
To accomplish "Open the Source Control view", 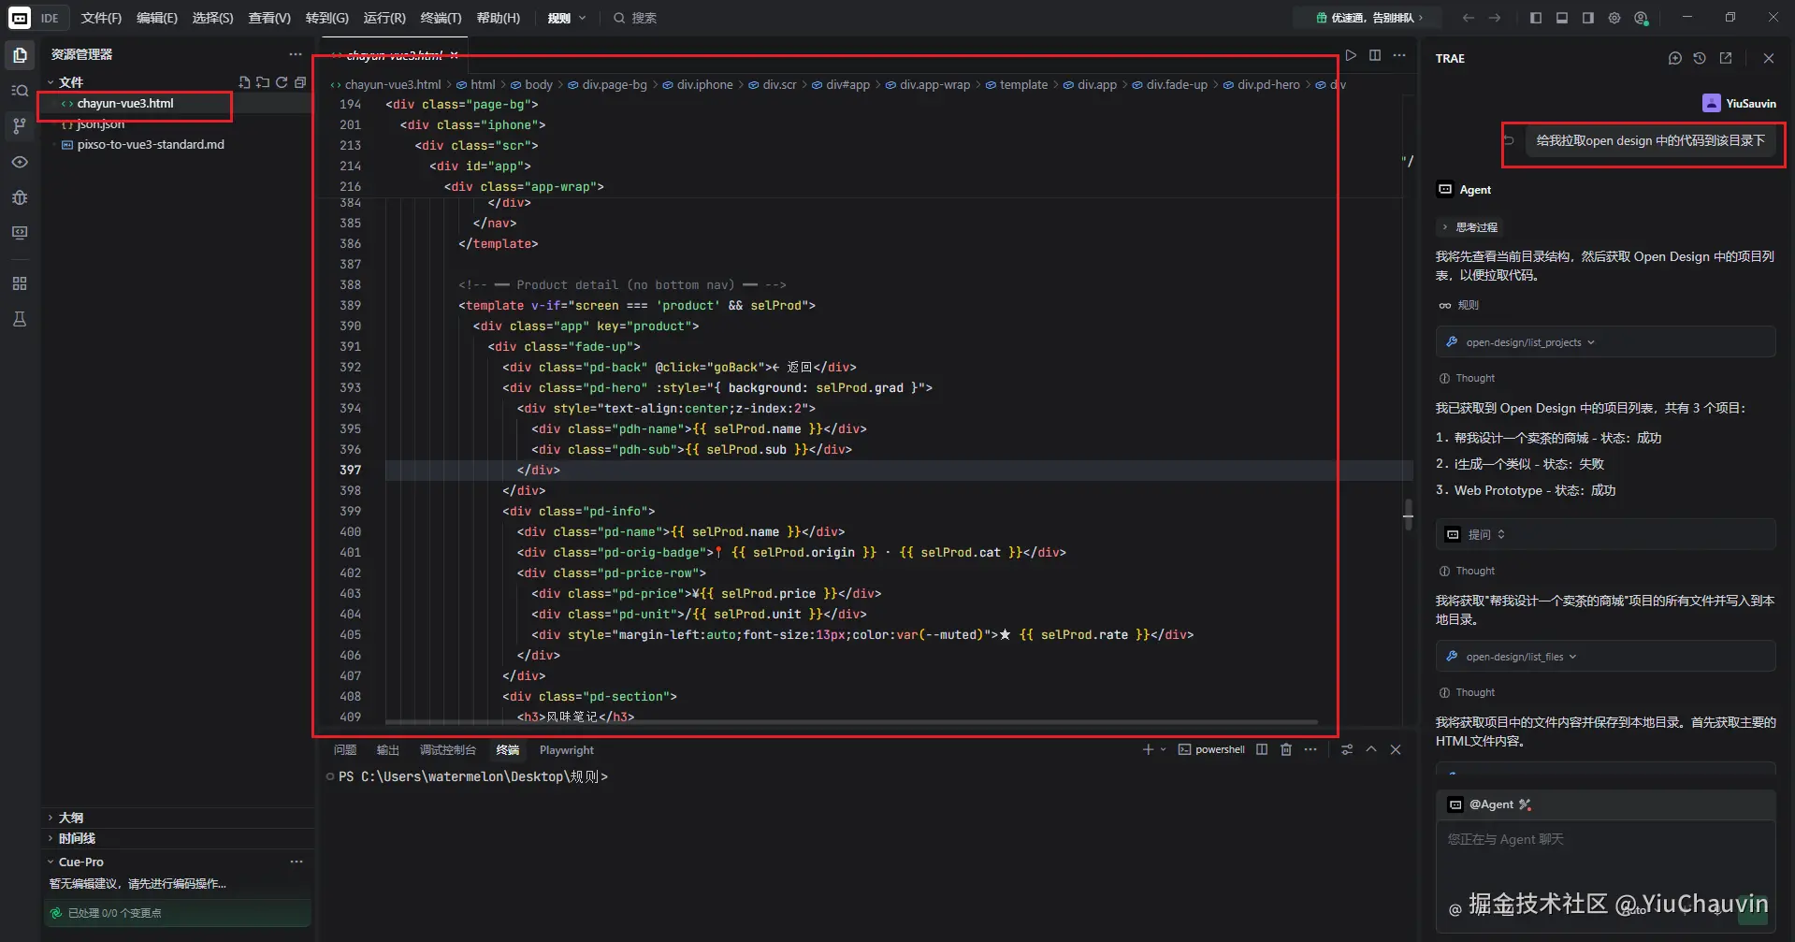I will 20,125.
